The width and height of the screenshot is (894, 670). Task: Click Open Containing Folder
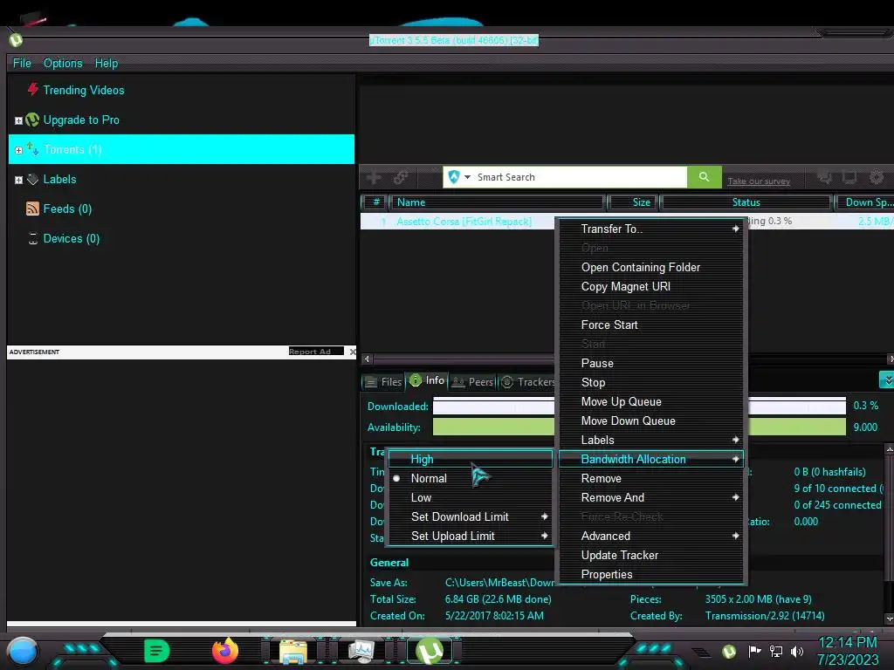click(x=651, y=267)
